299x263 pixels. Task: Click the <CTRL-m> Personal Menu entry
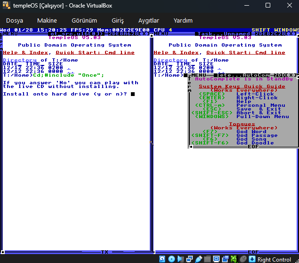(240, 105)
